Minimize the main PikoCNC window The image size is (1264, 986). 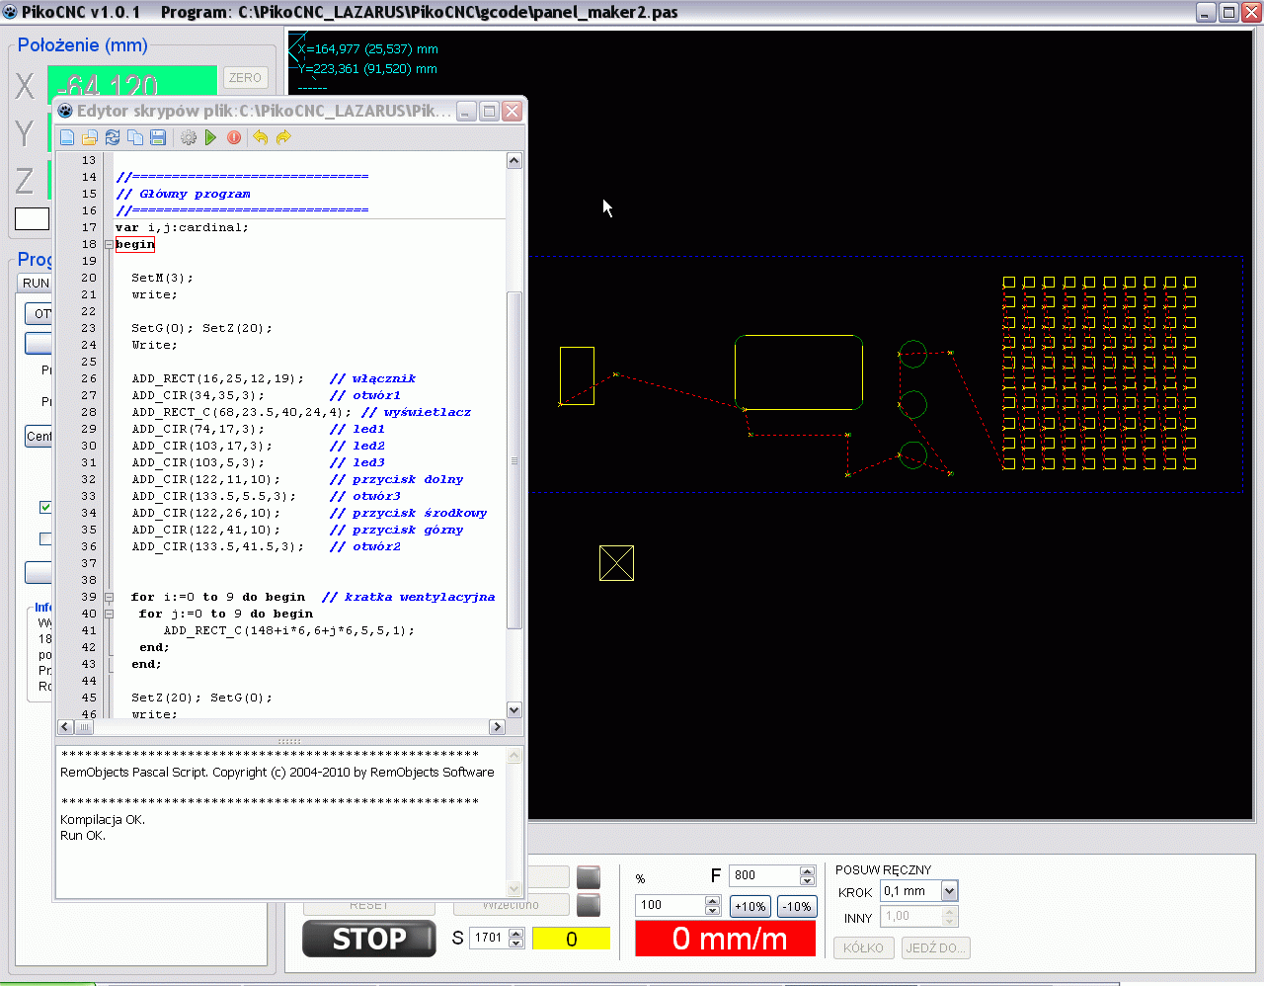[1206, 12]
